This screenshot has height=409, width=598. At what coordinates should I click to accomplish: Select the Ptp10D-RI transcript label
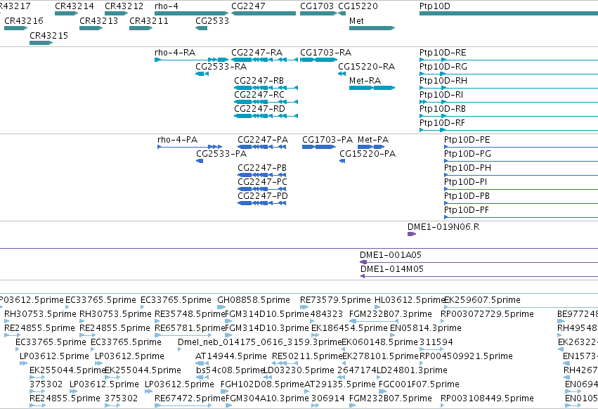[441, 95]
